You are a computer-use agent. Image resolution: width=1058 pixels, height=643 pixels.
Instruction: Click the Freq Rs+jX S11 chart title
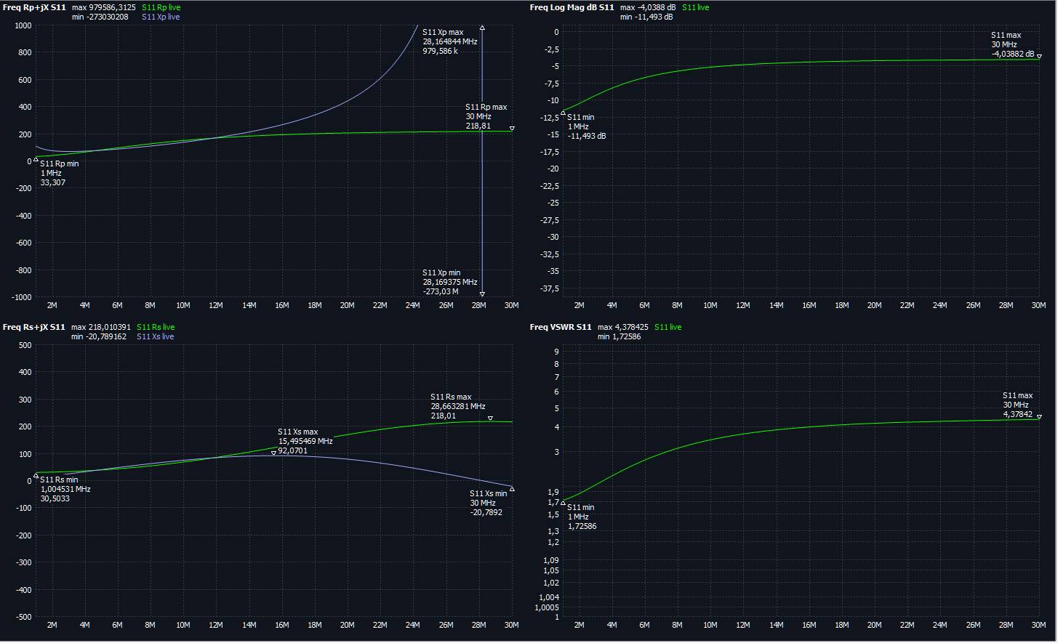coord(34,327)
